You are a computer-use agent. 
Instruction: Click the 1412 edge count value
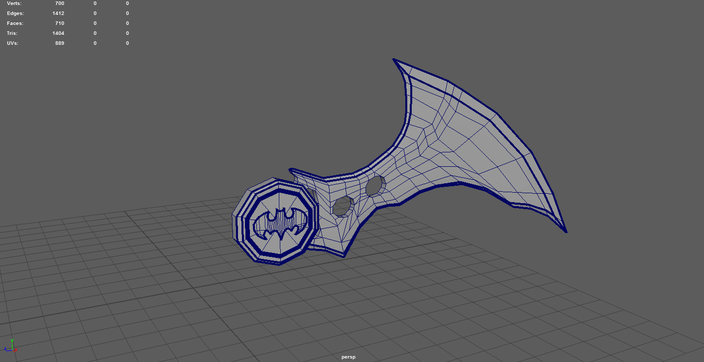(58, 13)
